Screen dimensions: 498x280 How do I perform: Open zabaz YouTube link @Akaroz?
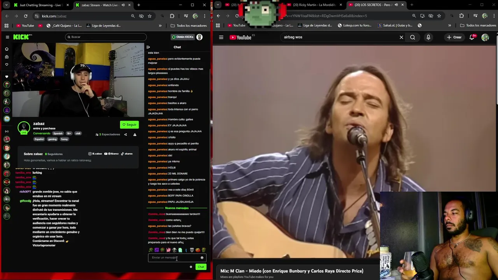[x=111, y=154]
